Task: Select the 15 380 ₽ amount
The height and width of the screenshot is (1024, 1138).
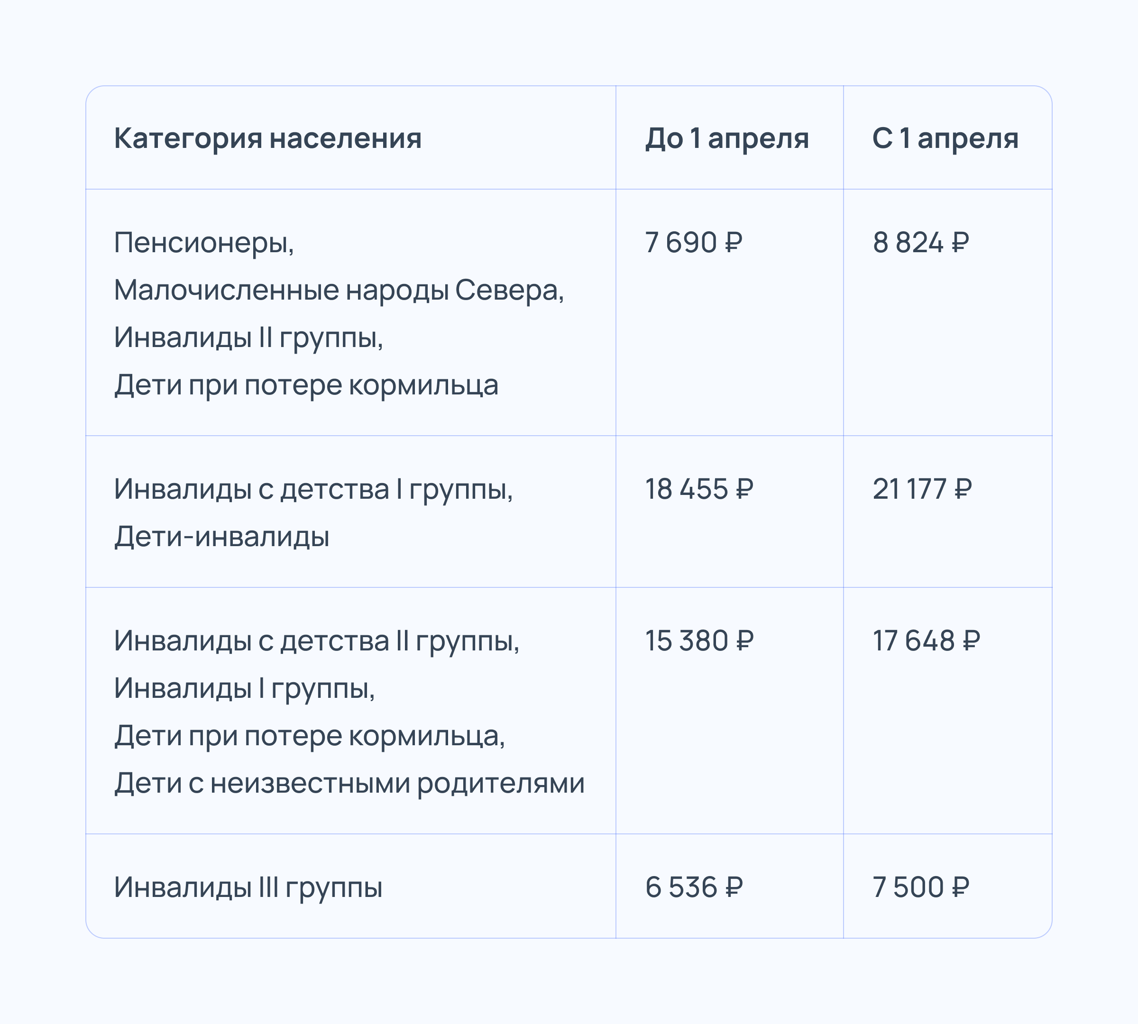Action: pos(699,641)
